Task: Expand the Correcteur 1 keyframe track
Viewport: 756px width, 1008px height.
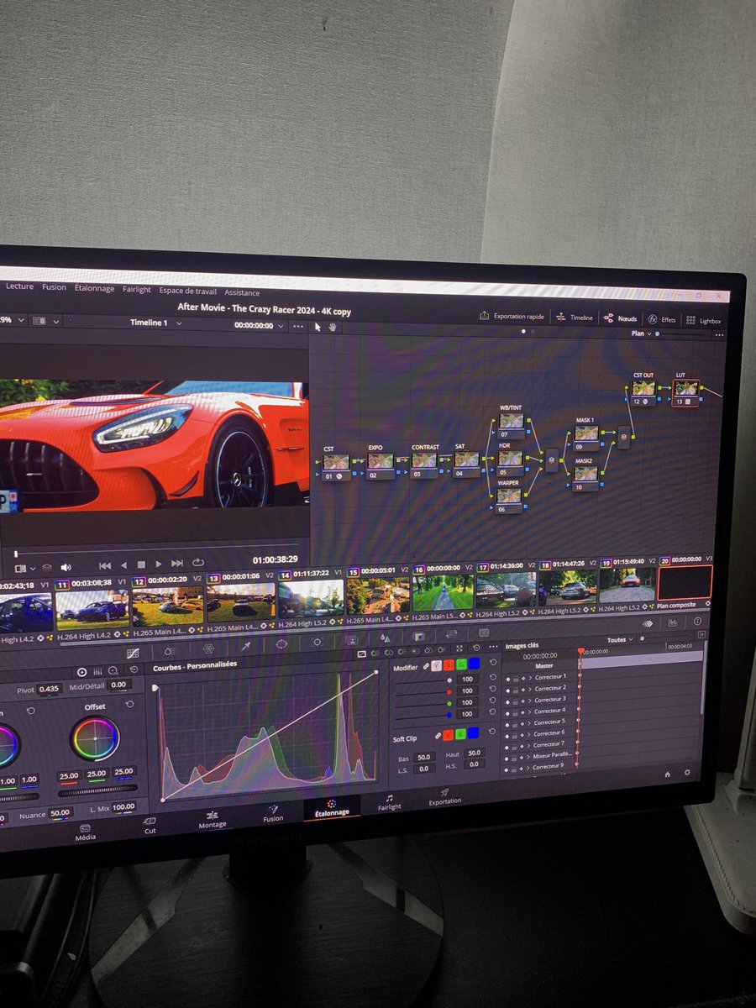Action: click(x=529, y=677)
